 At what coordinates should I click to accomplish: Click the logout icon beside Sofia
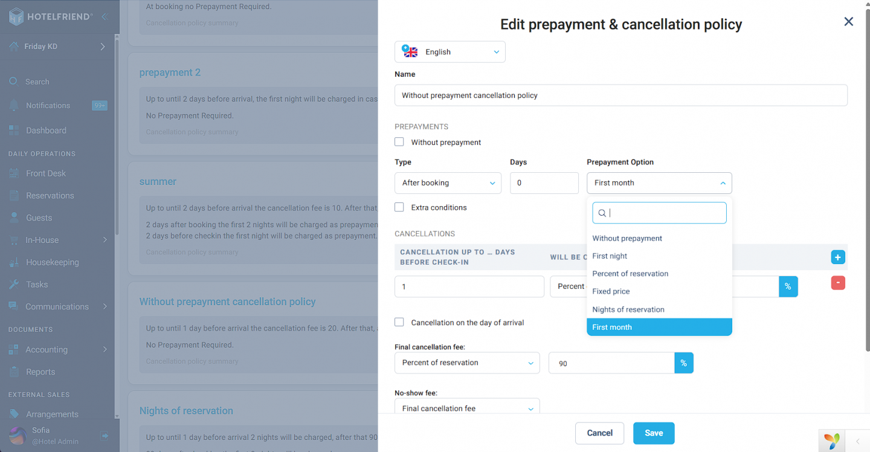(105, 435)
